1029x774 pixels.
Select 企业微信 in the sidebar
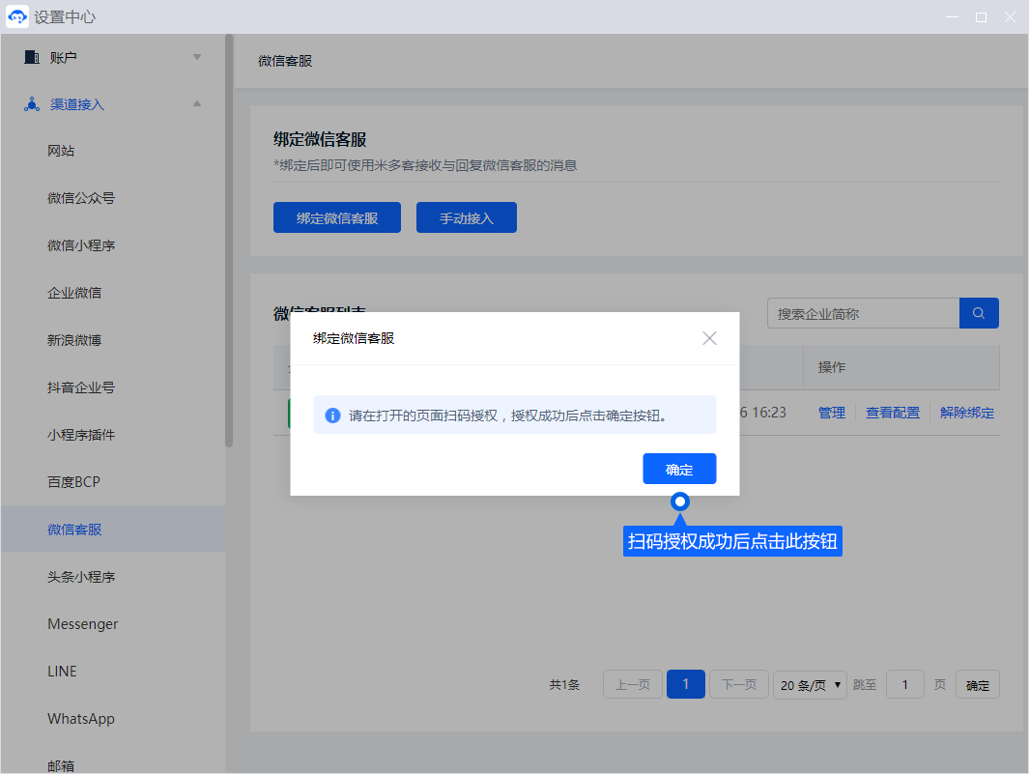tap(74, 293)
